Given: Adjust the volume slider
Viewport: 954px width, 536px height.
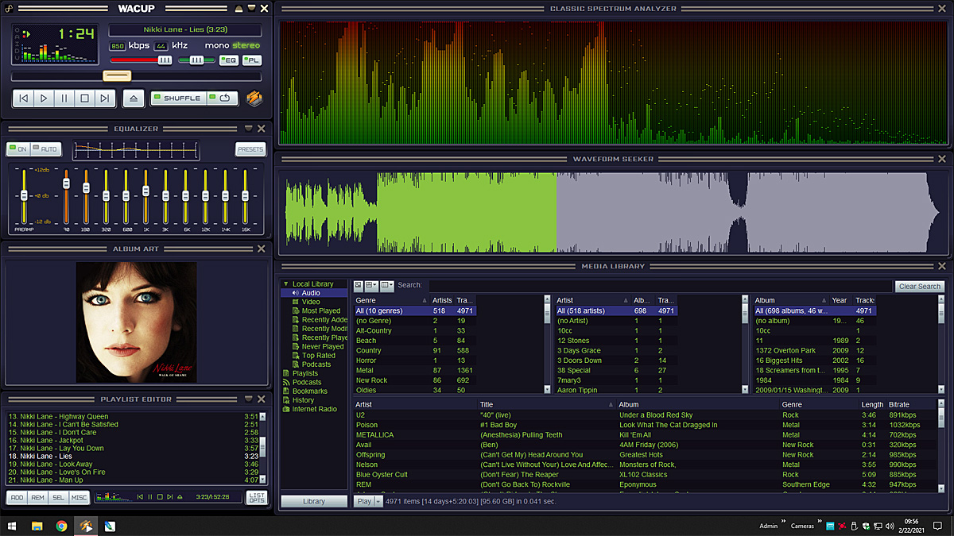Looking at the screenshot, I should coord(142,60).
